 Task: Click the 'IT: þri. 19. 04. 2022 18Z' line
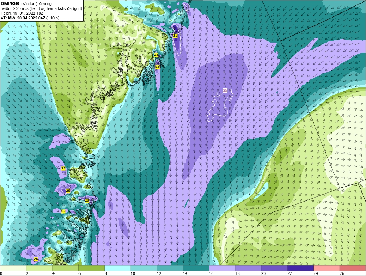pyautogui.click(x=22, y=13)
